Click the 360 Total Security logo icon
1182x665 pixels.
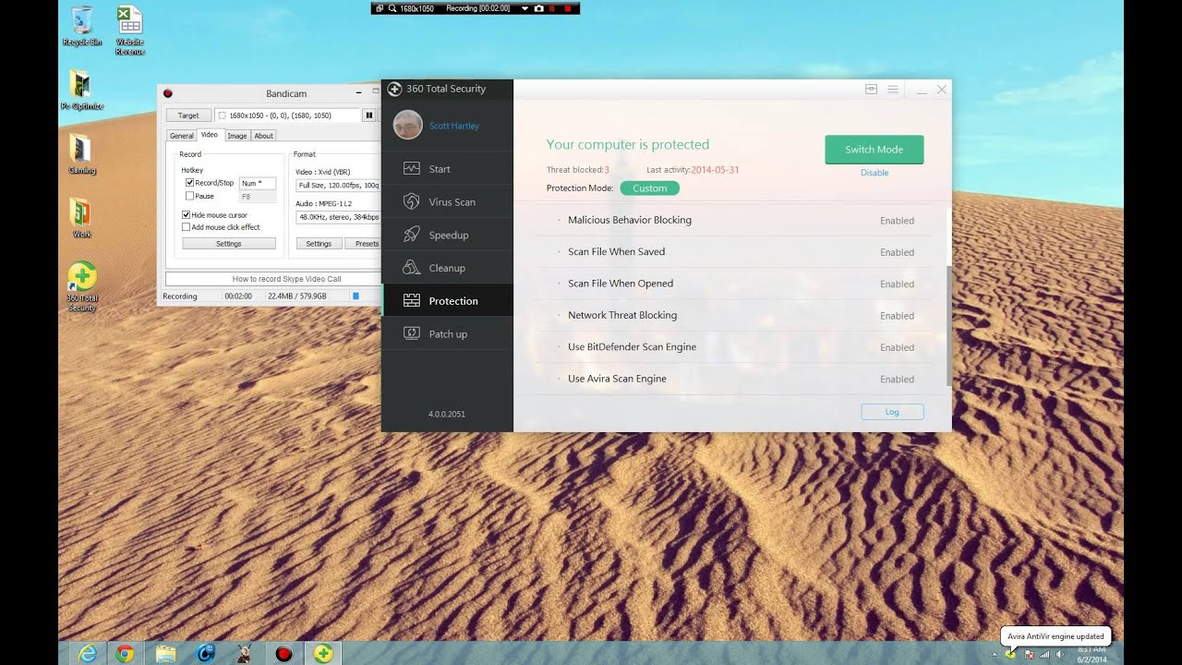click(x=394, y=89)
